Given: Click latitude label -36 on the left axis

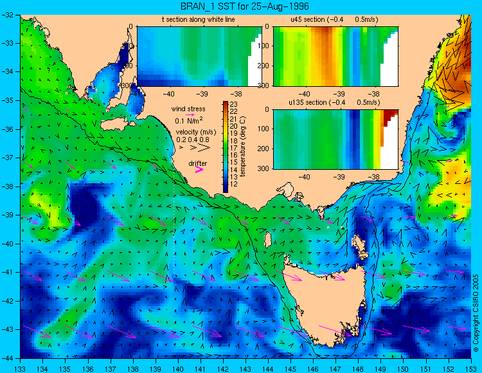Looking at the screenshot, I should [7, 129].
